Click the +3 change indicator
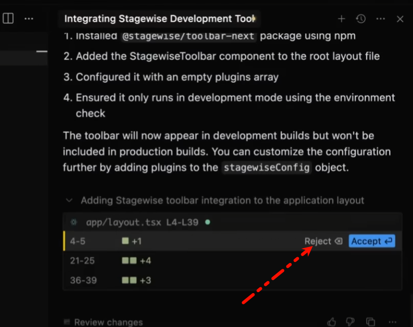 136,280
